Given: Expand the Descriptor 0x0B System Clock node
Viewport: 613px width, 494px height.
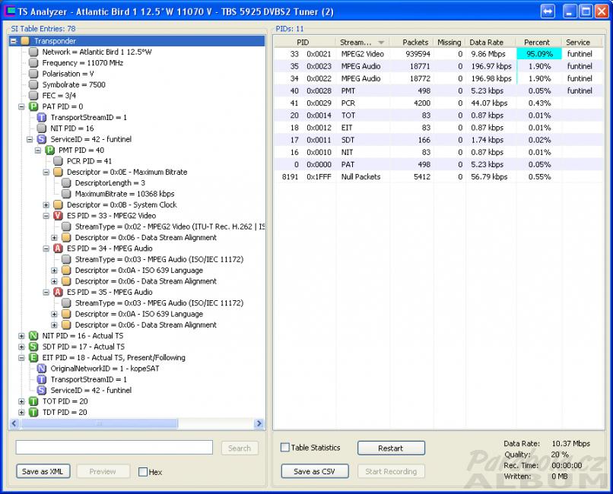Looking at the screenshot, I should [x=46, y=205].
